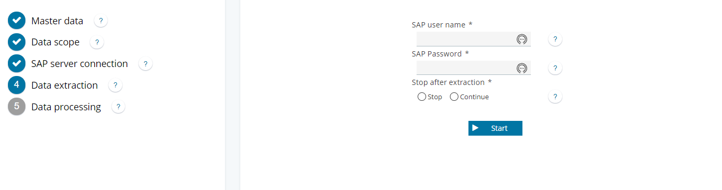722x190 pixels.
Task: Select the Stop radio option
Action: tap(421, 97)
